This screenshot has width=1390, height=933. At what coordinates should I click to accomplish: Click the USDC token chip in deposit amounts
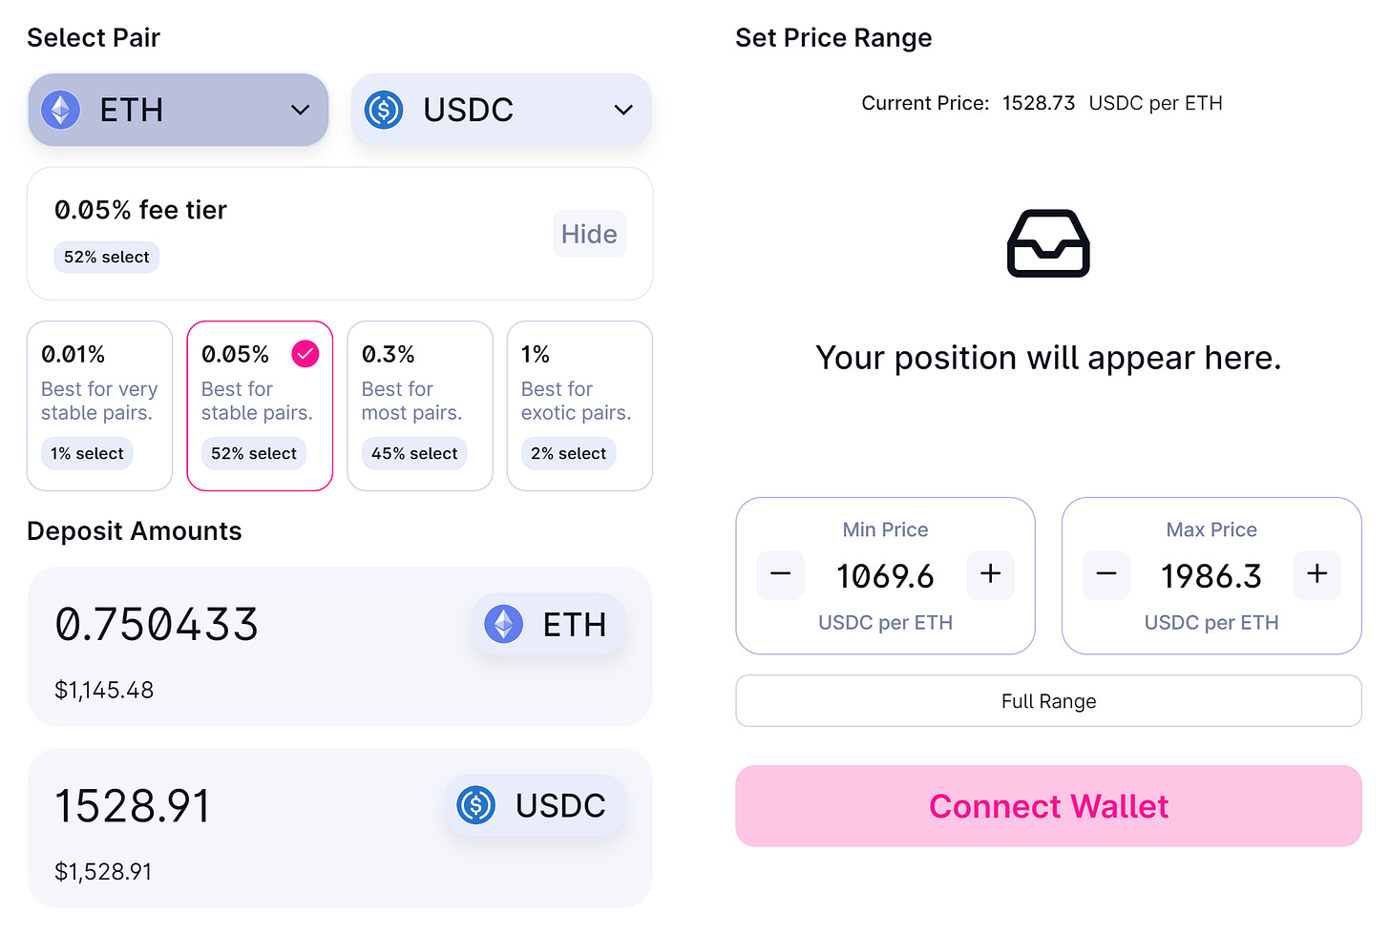pyautogui.click(x=536, y=805)
